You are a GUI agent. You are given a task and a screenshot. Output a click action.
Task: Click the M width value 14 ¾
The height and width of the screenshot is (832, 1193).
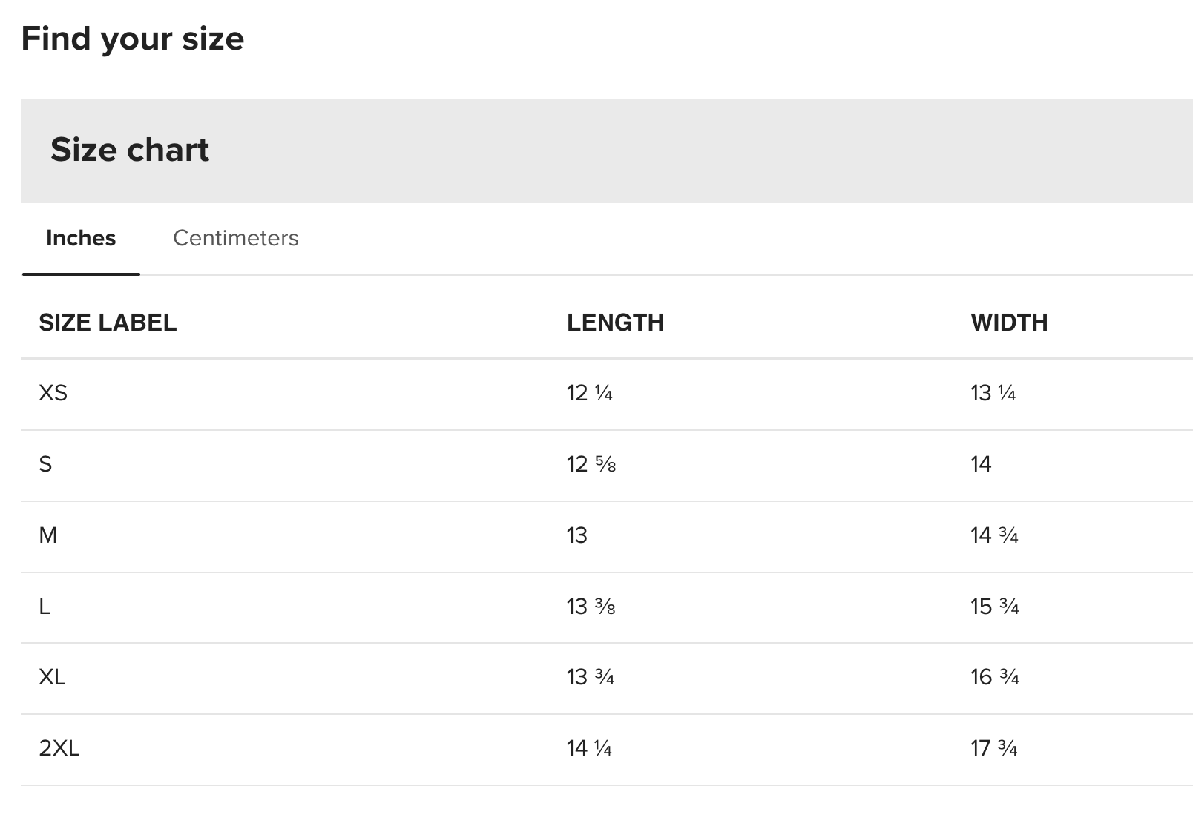coord(994,535)
